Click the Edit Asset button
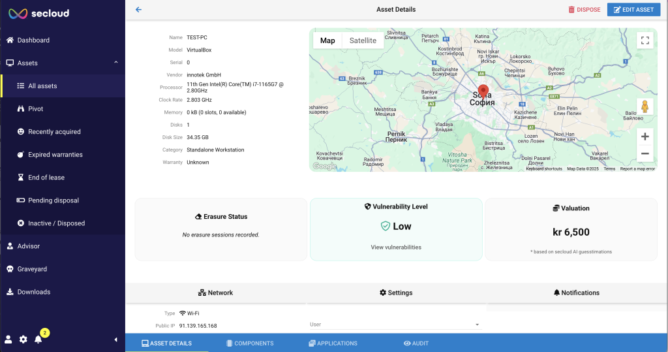Image resolution: width=668 pixels, height=352 pixels. pyautogui.click(x=631, y=10)
